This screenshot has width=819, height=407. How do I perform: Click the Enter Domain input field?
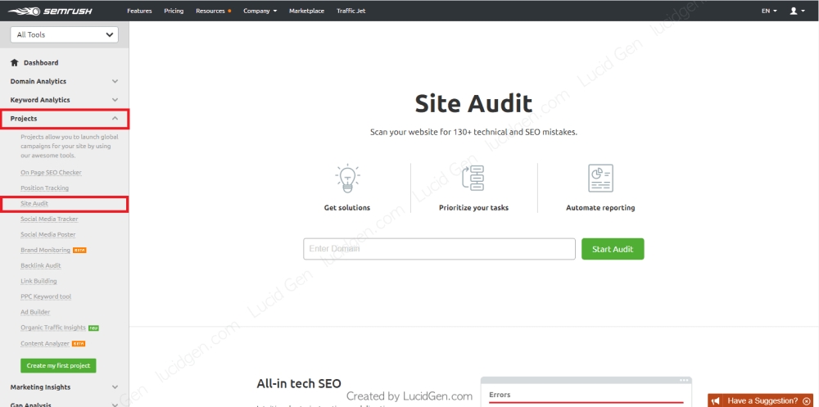[x=439, y=249]
